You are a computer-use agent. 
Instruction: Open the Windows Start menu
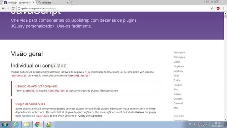pos(5,124)
